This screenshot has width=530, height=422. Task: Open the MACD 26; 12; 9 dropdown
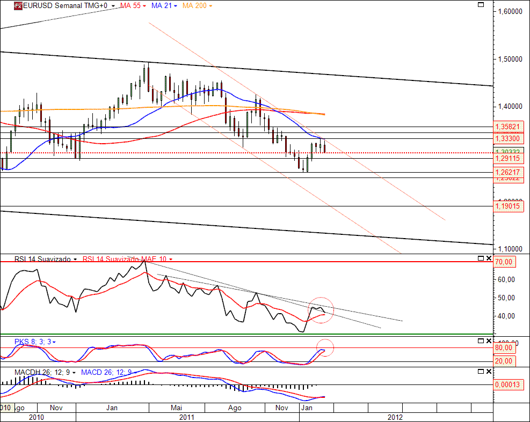pyautogui.click(x=135, y=373)
